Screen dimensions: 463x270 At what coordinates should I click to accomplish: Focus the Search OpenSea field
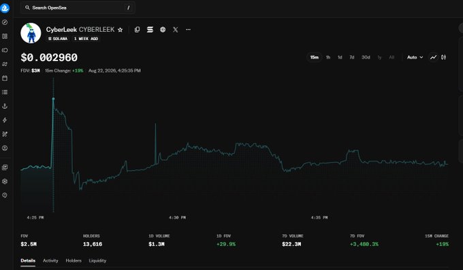coord(78,7)
